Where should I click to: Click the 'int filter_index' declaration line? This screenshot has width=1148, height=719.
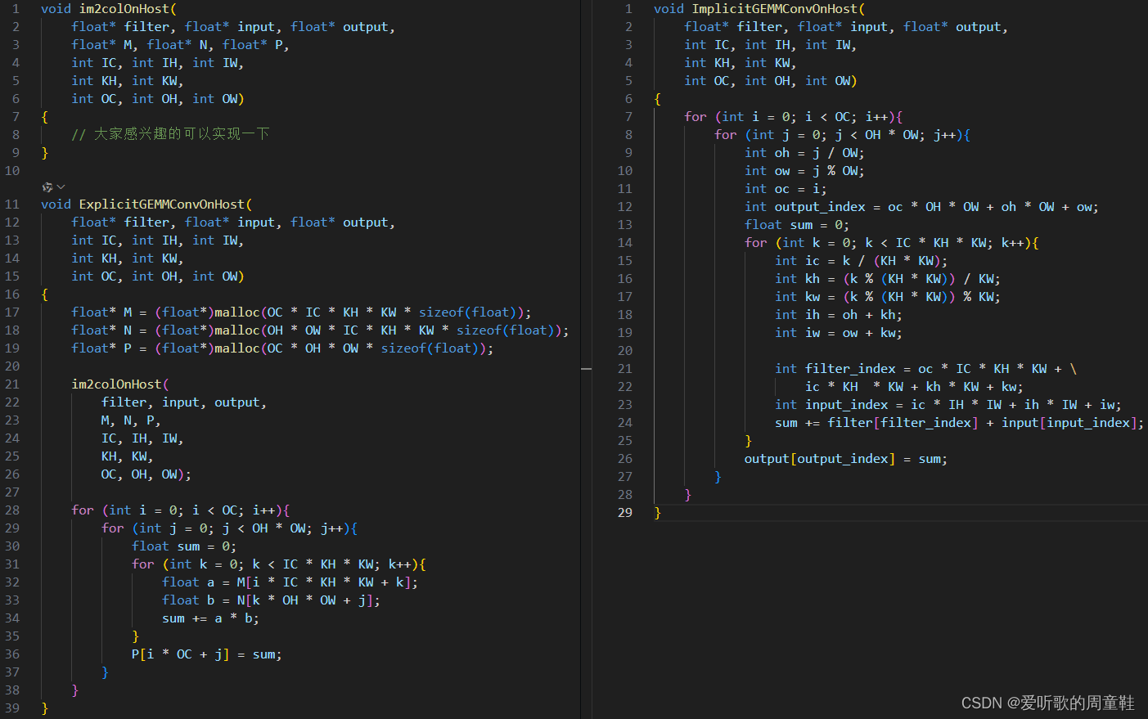click(926, 369)
